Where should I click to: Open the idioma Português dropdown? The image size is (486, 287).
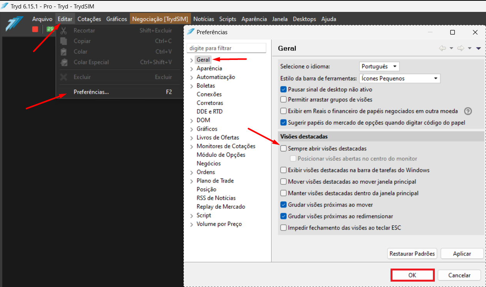coord(379,66)
